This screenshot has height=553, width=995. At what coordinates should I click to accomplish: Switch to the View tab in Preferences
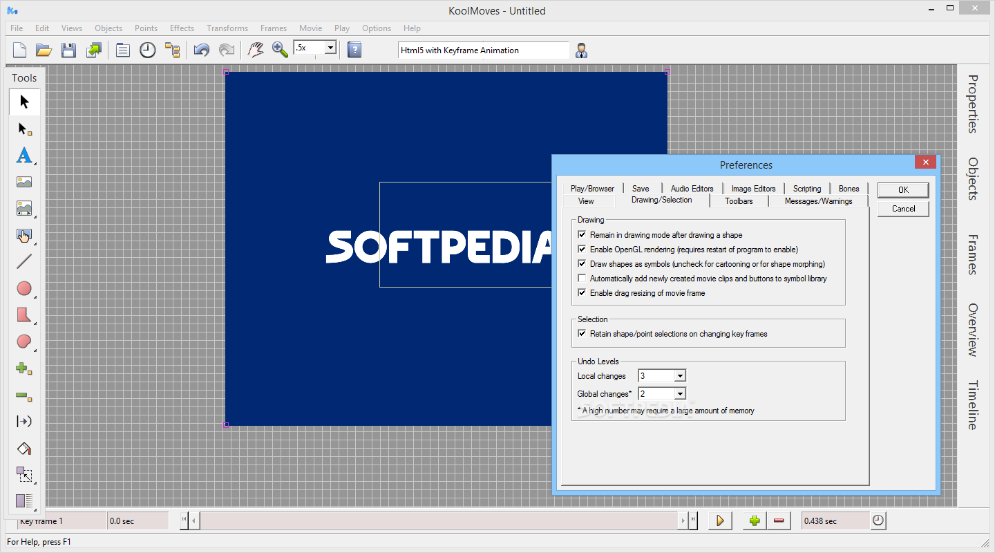click(586, 201)
